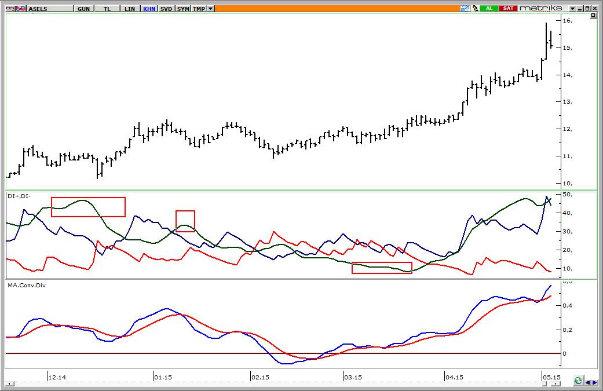Click the green AL buy button
Viewport: 603px width, 391px height.
pyautogui.click(x=489, y=8)
